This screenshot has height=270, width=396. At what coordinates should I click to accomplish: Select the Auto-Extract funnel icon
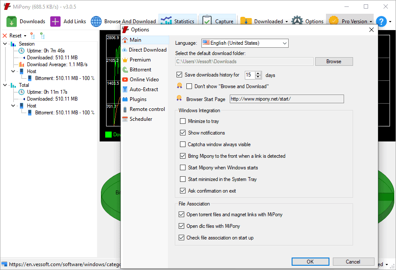pos(125,89)
